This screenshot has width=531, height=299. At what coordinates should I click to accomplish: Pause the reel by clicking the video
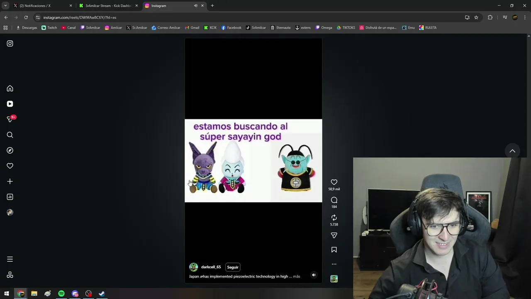click(253, 161)
